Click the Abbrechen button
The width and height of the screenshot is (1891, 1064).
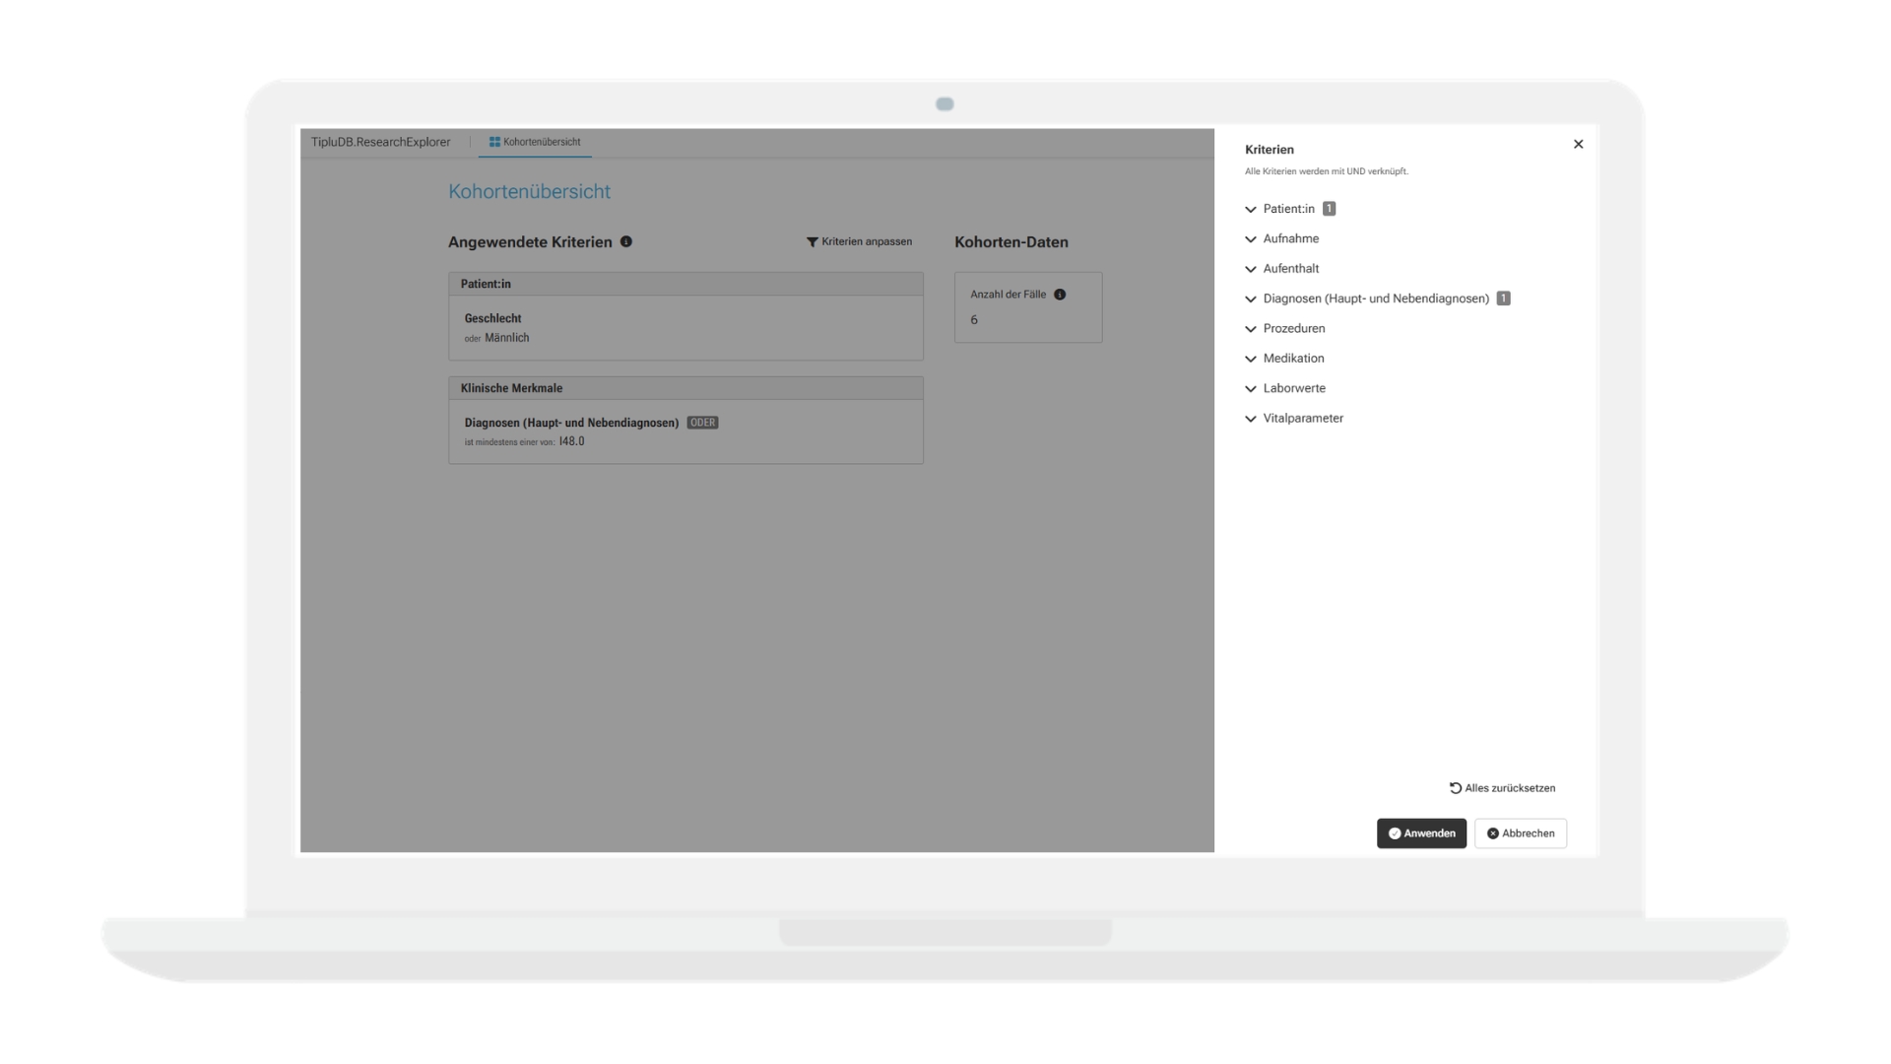(x=1521, y=833)
